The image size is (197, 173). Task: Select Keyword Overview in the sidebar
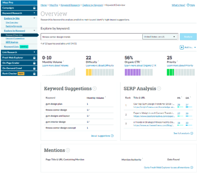point(19,35)
